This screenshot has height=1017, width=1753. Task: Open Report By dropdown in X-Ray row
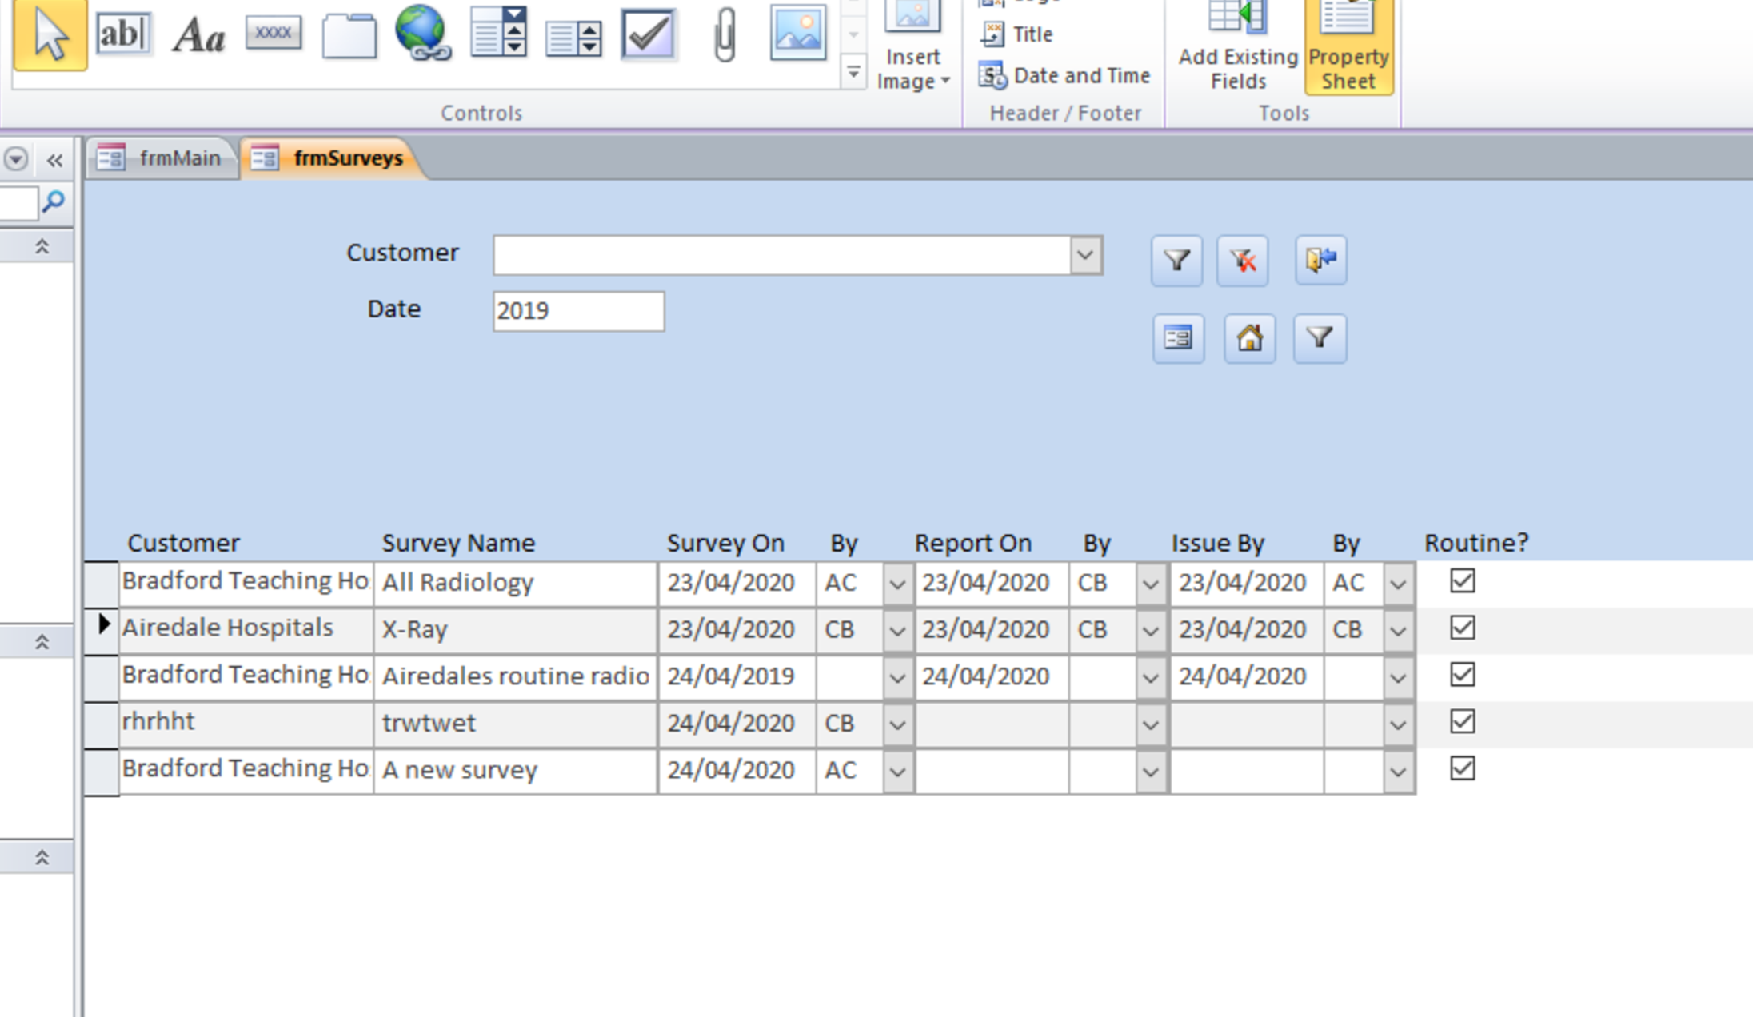(x=1151, y=631)
